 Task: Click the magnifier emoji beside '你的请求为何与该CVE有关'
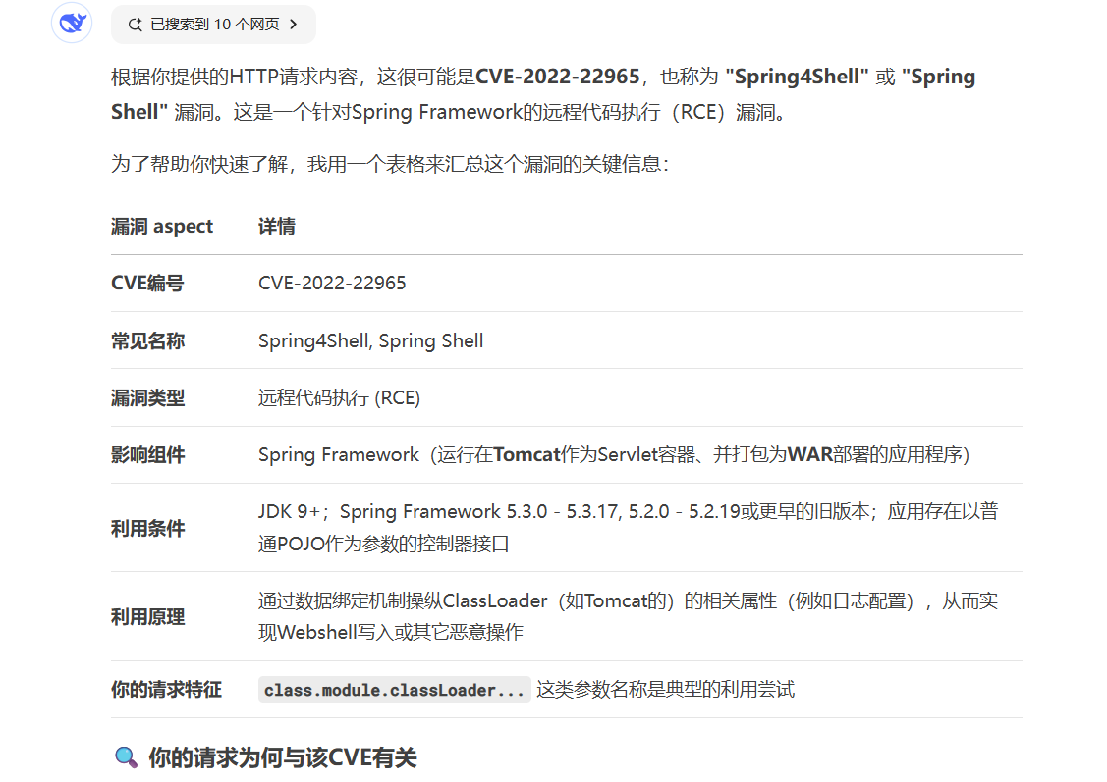click(126, 757)
